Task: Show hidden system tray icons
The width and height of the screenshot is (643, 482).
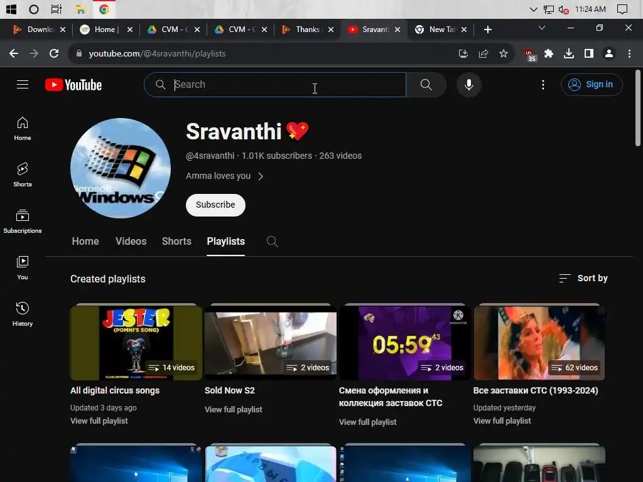Action: pyautogui.click(x=533, y=9)
